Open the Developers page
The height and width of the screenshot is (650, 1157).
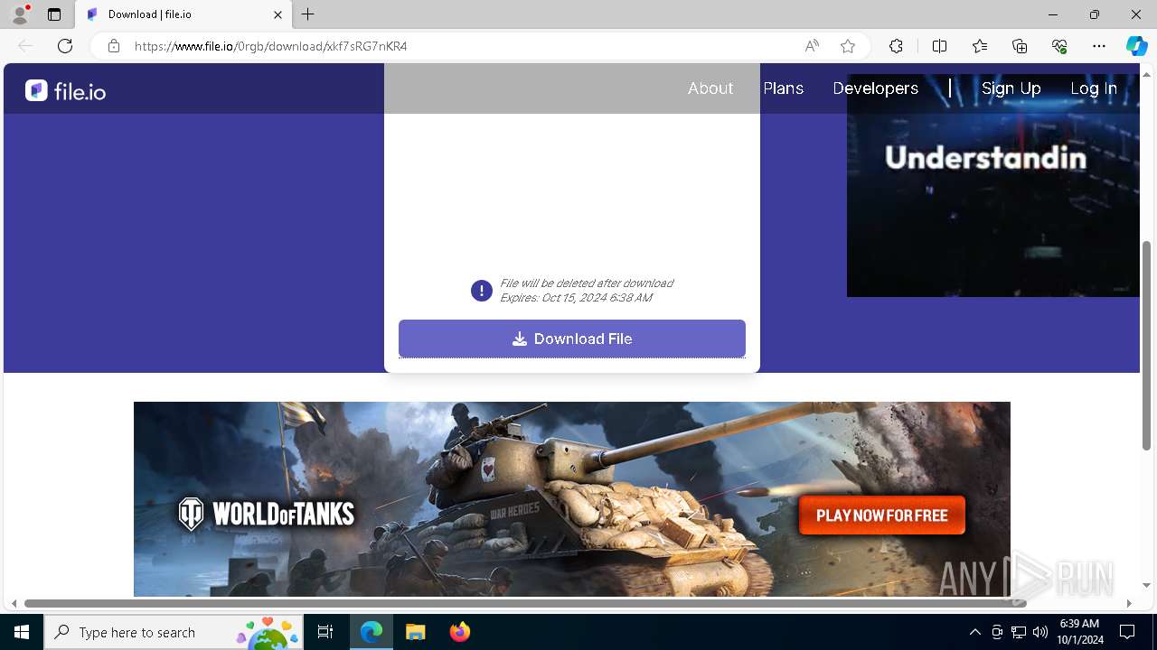click(875, 88)
